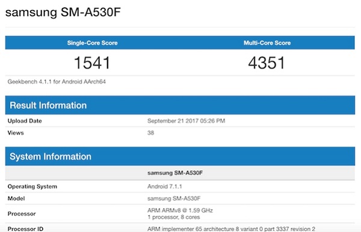The height and width of the screenshot is (232, 361).
Task: Click 'Geekbench 4.1.1 for Android AArch64' text
Action: (x=57, y=82)
